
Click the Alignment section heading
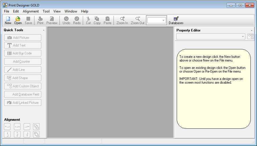pyautogui.click(x=12, y=120)
